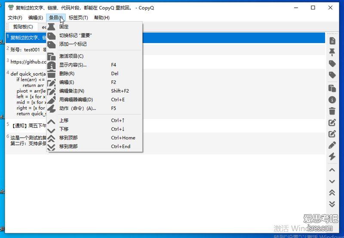Select 切换标记 "重要" menu entry
The width and height of the screenshot is (344, 238).
pos(95,35)
